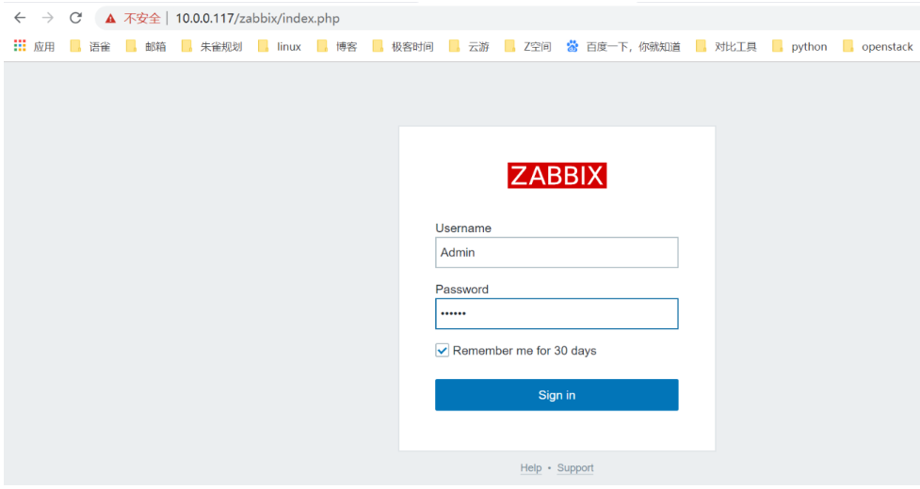
Task: Click the Password label text
Action: (461, 289)
